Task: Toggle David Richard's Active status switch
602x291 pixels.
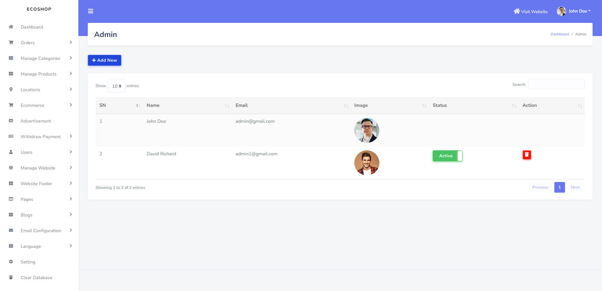Action: 447,156
